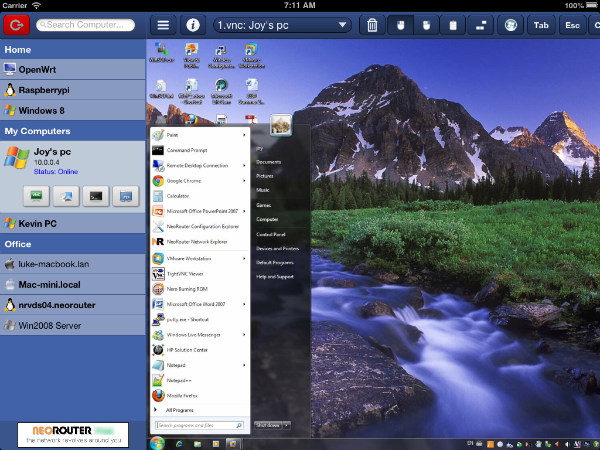Launch the SSH terminal icon for Joy's pc
600x450 pixels.
click(96, 196)
